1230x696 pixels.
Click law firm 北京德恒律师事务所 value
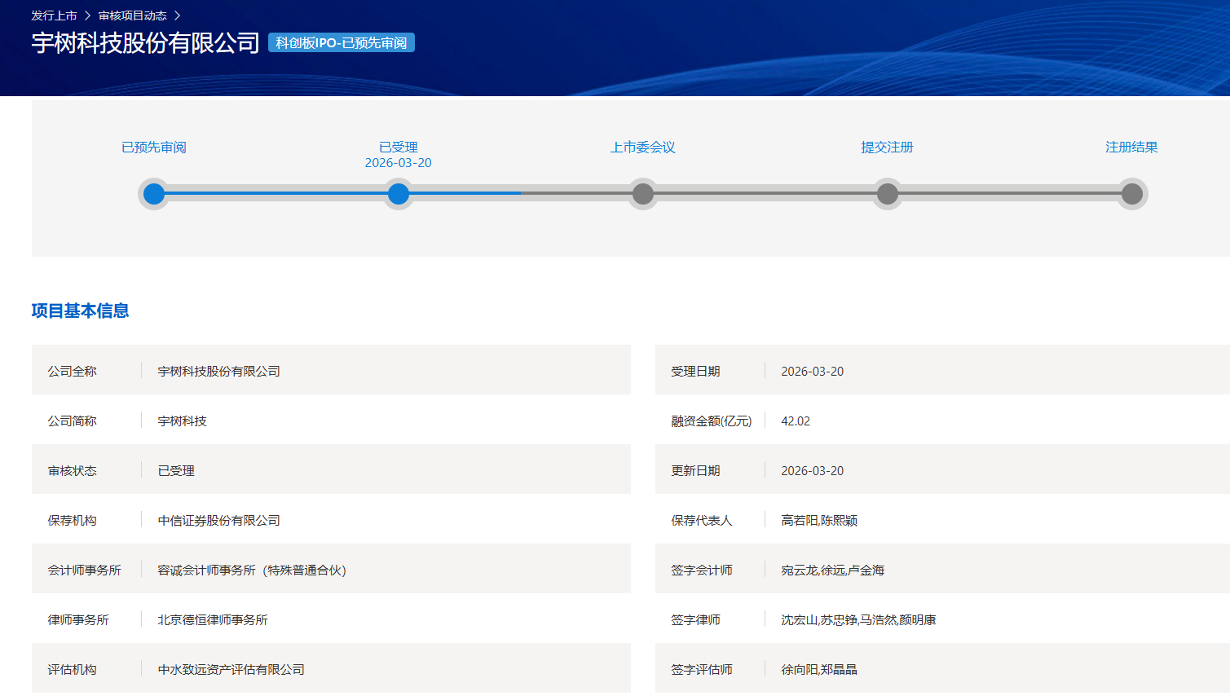click(x=213, y=620)
